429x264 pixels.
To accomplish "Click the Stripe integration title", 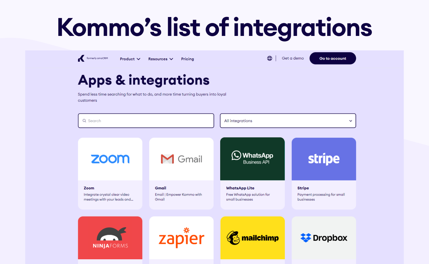I will point(303,188).
